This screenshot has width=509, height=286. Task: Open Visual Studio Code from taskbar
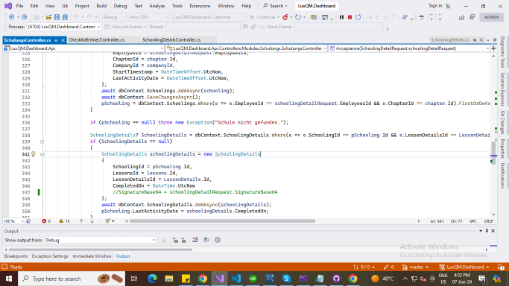click(236, 279)
